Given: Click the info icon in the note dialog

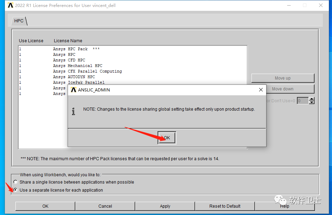Looking at the screenshot, I should (74, 111).
